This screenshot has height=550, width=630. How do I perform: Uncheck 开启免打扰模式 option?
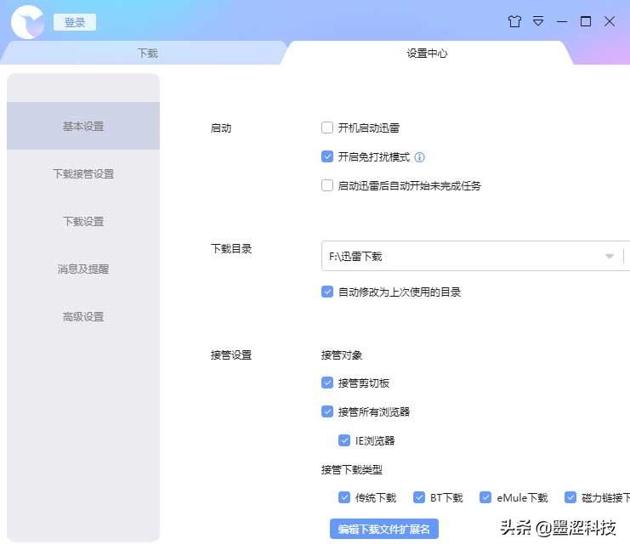click(x=327, y=157)
